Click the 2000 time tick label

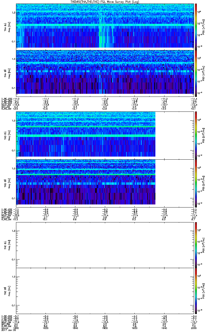coord(193,328)
